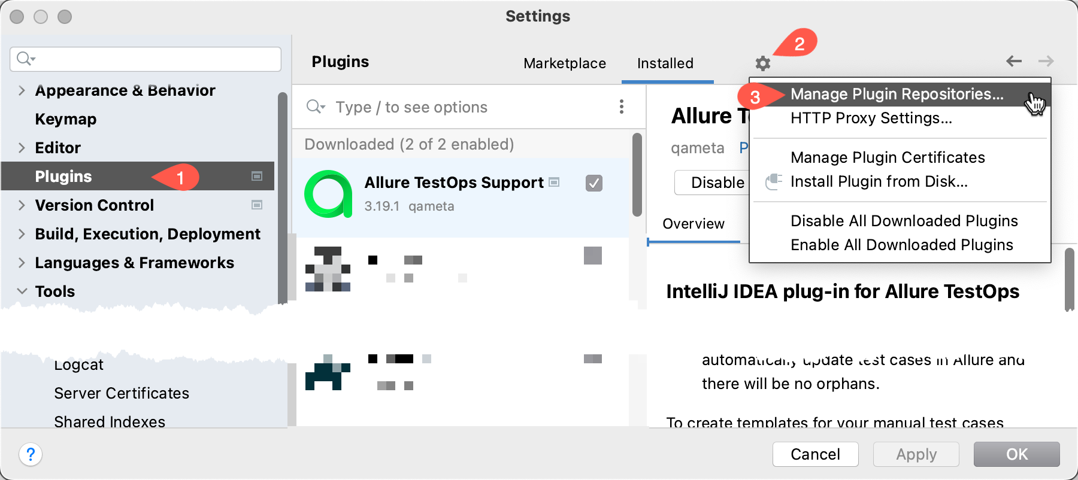Image resolution: width=1078 pixels, height=480 pixels.
Task: Open the kebab menu beside the plugin search bar
Action: click(x=622, y=107)
